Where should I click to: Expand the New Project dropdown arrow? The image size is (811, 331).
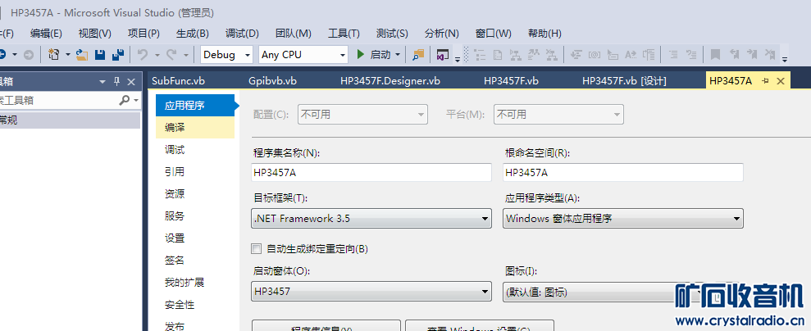[68, 54]
